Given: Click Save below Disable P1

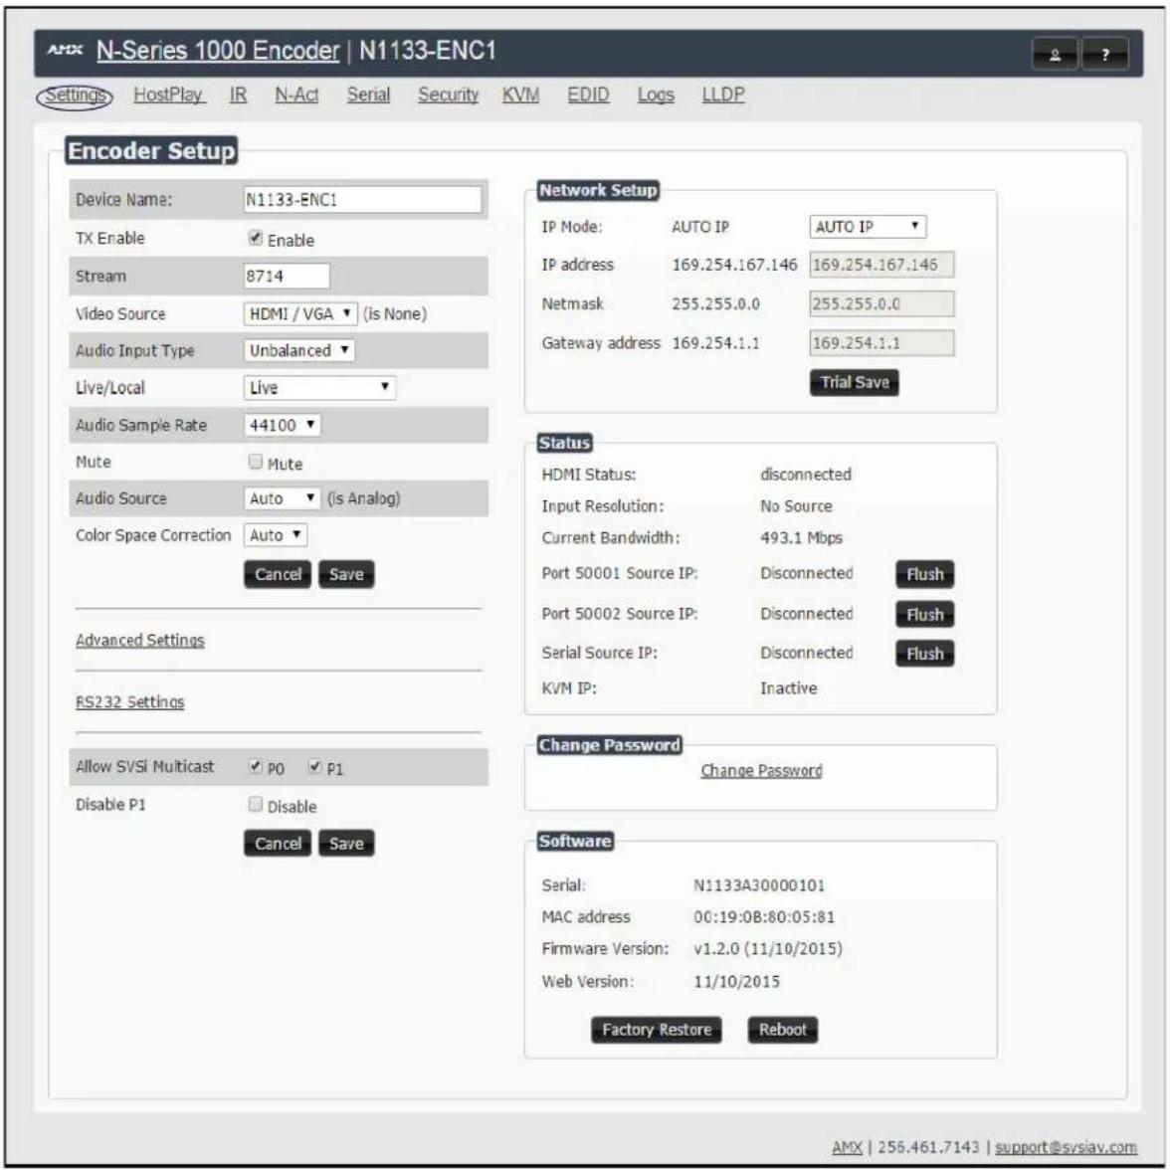Looking at the screenshot, I should tap(346, 844).
